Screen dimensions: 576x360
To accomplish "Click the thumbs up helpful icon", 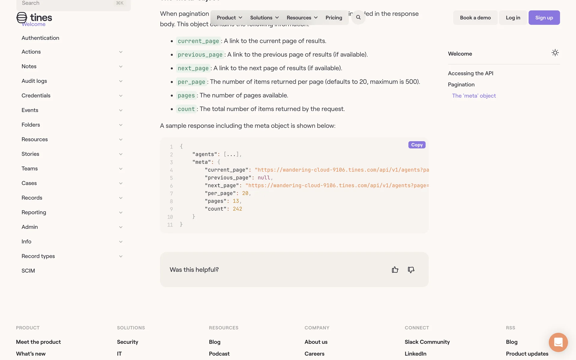I will pyautogui.click(x=395, y=270).
